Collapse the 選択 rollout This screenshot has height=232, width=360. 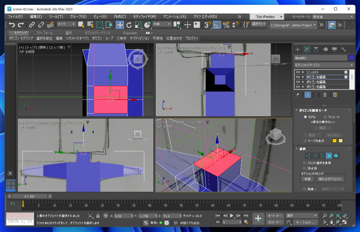[297, 149]
